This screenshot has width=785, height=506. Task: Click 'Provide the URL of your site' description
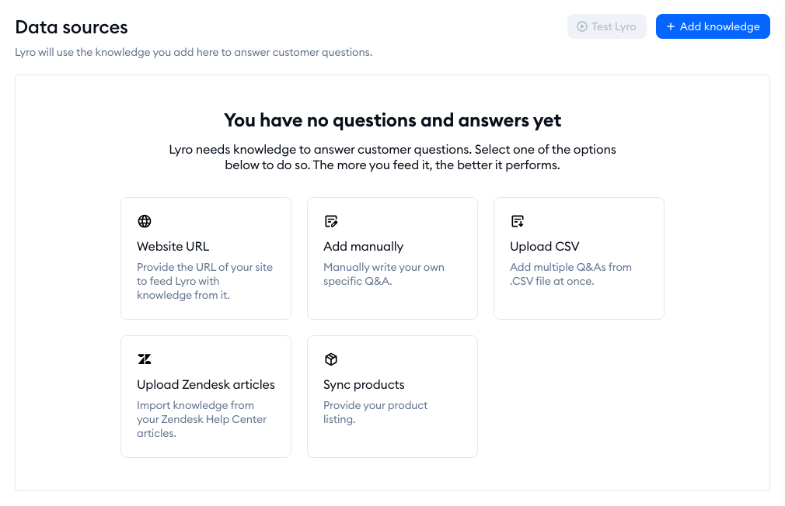(x=204, y=281)
